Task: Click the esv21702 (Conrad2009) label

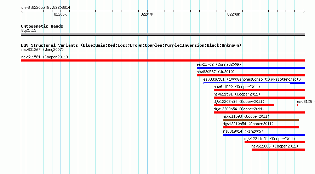Action: [x=219, y=64]
